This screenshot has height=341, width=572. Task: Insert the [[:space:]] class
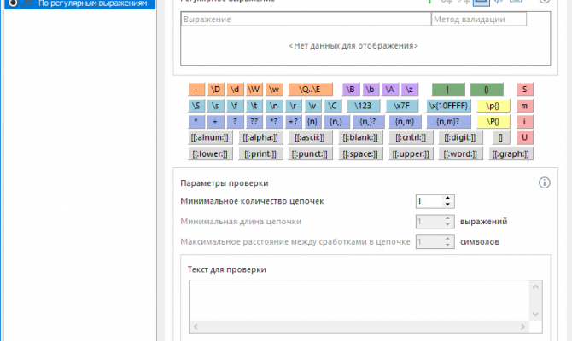360,153
